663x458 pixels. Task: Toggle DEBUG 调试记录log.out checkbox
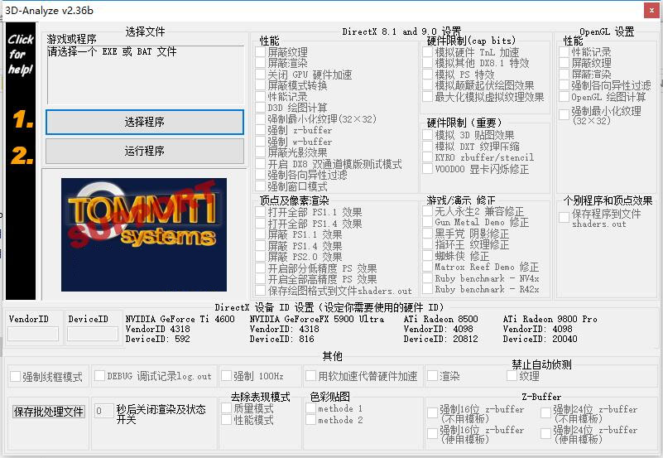[99, 376]
